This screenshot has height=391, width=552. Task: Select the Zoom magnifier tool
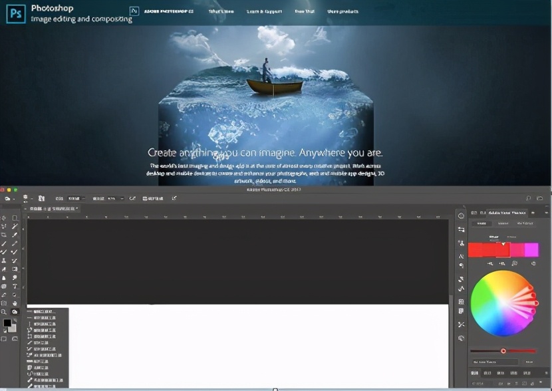tap(4, 312)
